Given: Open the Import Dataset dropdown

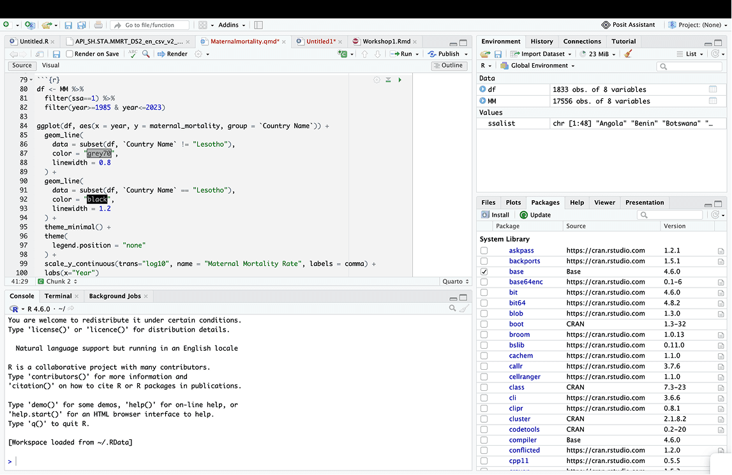Looking at the screenshot, I should tap(541, 54).
